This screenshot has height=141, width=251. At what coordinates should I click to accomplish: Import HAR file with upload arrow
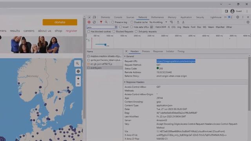(x=178, y=22)
